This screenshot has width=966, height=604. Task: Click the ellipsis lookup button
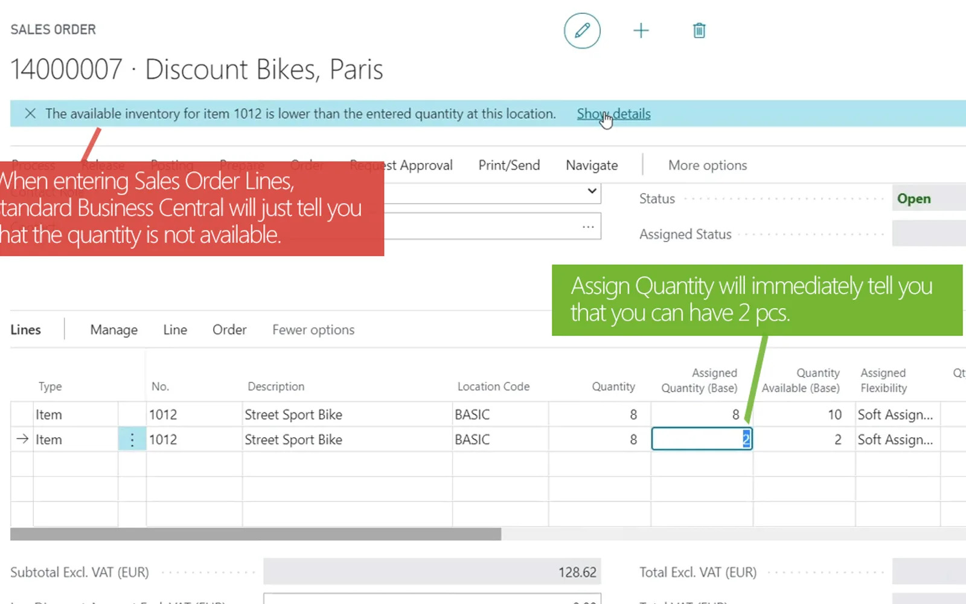click(588, 226)
